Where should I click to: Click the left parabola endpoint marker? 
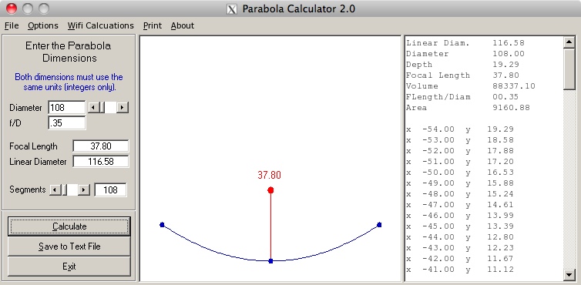coord(162,225)
